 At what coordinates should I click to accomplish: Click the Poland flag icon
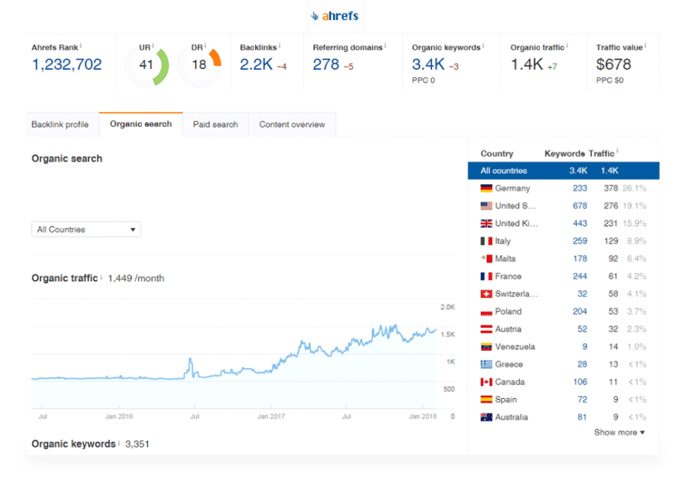click(x=486, y=312)
